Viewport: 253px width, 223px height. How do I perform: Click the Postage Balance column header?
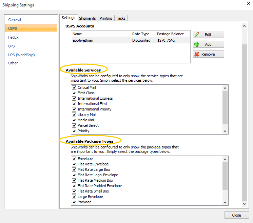[173, 34]
